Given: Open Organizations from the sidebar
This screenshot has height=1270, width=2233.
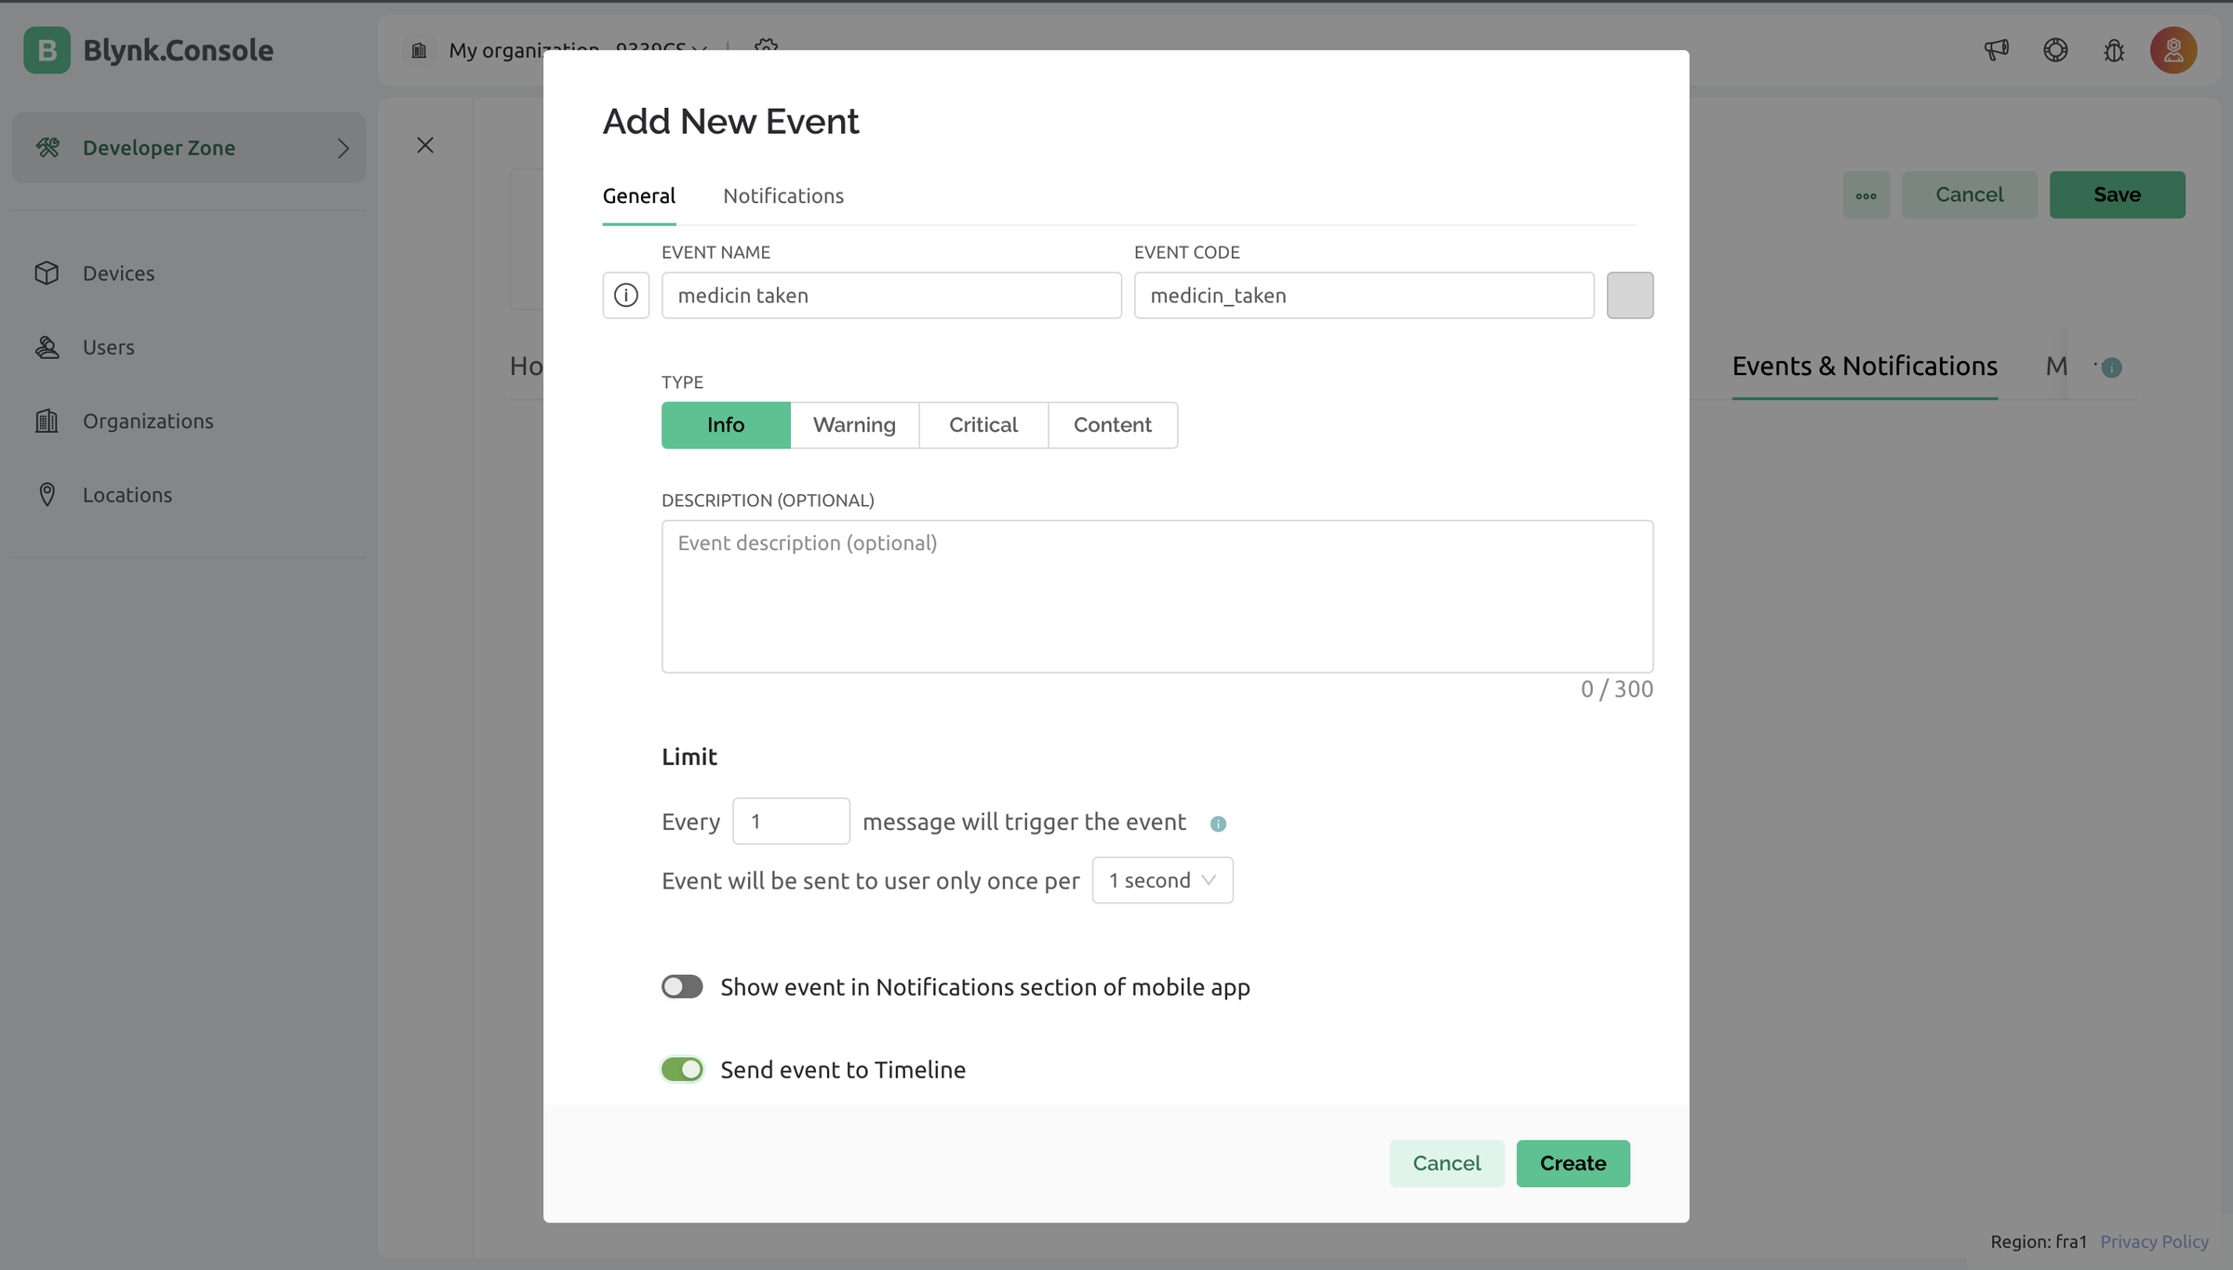Looking at the screenshot, I should (147, 421).
